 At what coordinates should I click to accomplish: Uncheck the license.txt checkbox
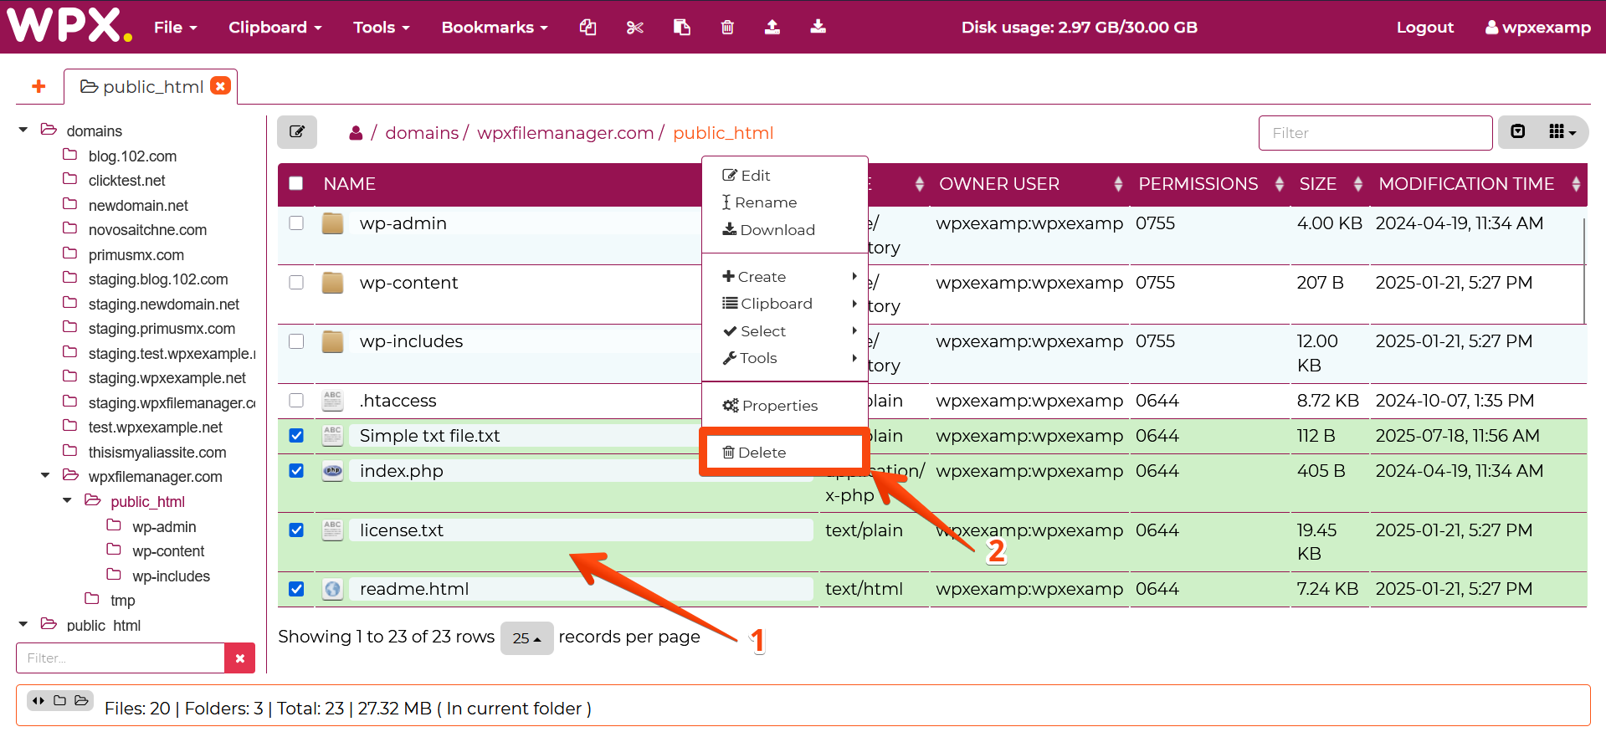click(x=296, y=530)
